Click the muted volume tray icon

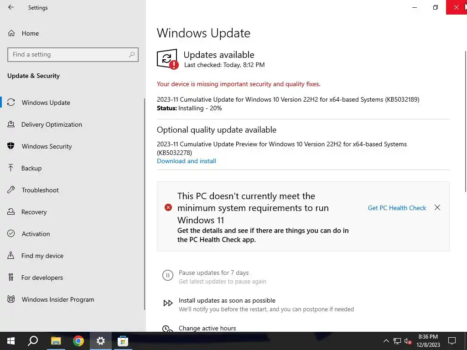(408, 341)
